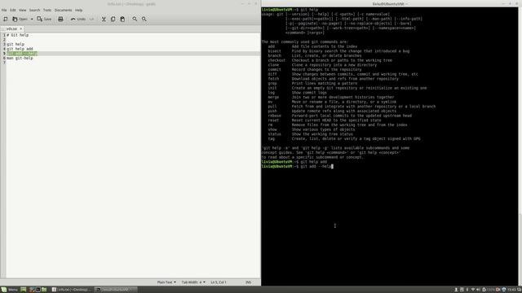
Task: Click the clock in the system tray
Action: coord(512,290)
